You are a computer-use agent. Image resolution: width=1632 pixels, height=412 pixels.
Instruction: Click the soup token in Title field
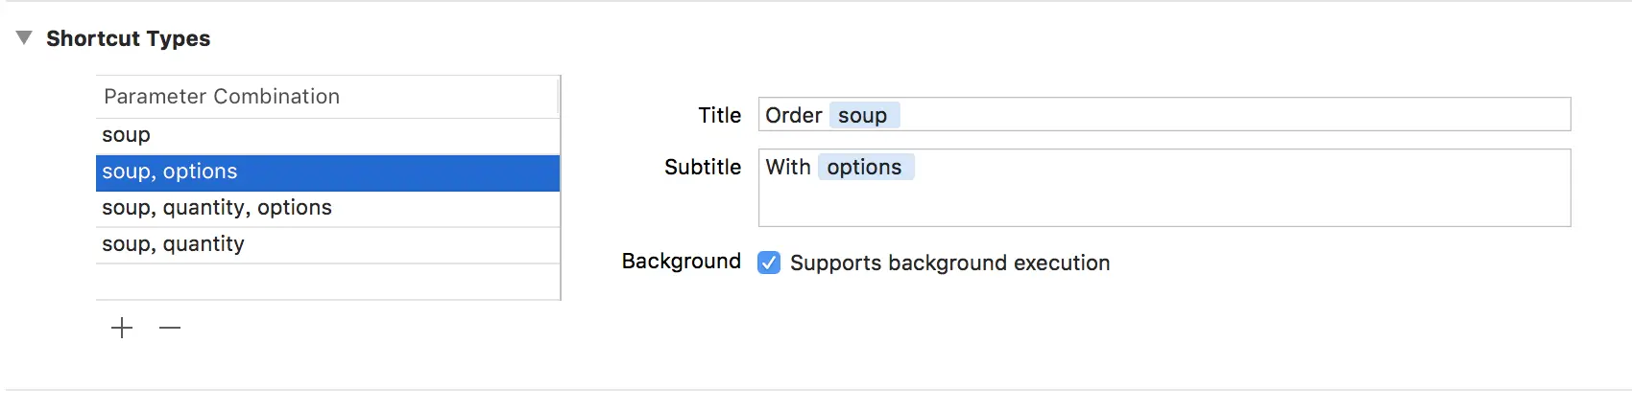click(863, 116)
